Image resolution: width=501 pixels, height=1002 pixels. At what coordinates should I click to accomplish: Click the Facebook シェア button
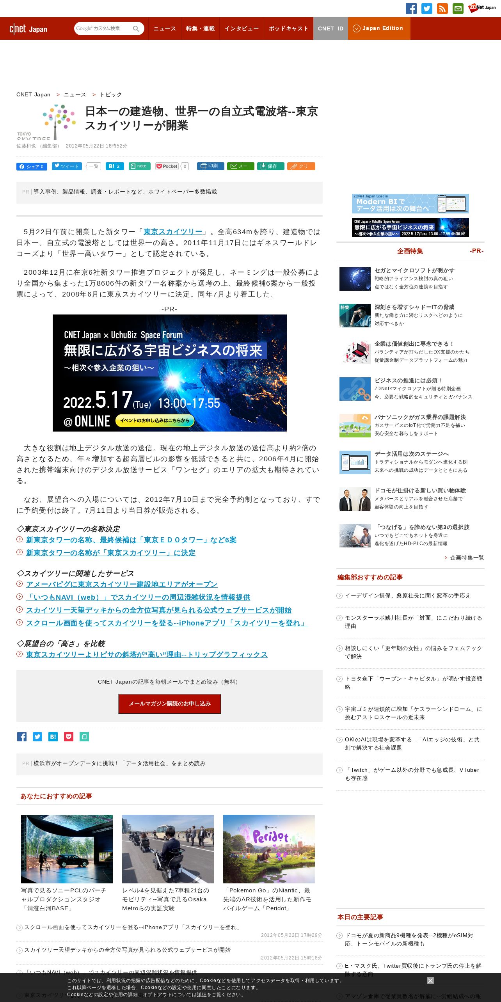[32, 167]
